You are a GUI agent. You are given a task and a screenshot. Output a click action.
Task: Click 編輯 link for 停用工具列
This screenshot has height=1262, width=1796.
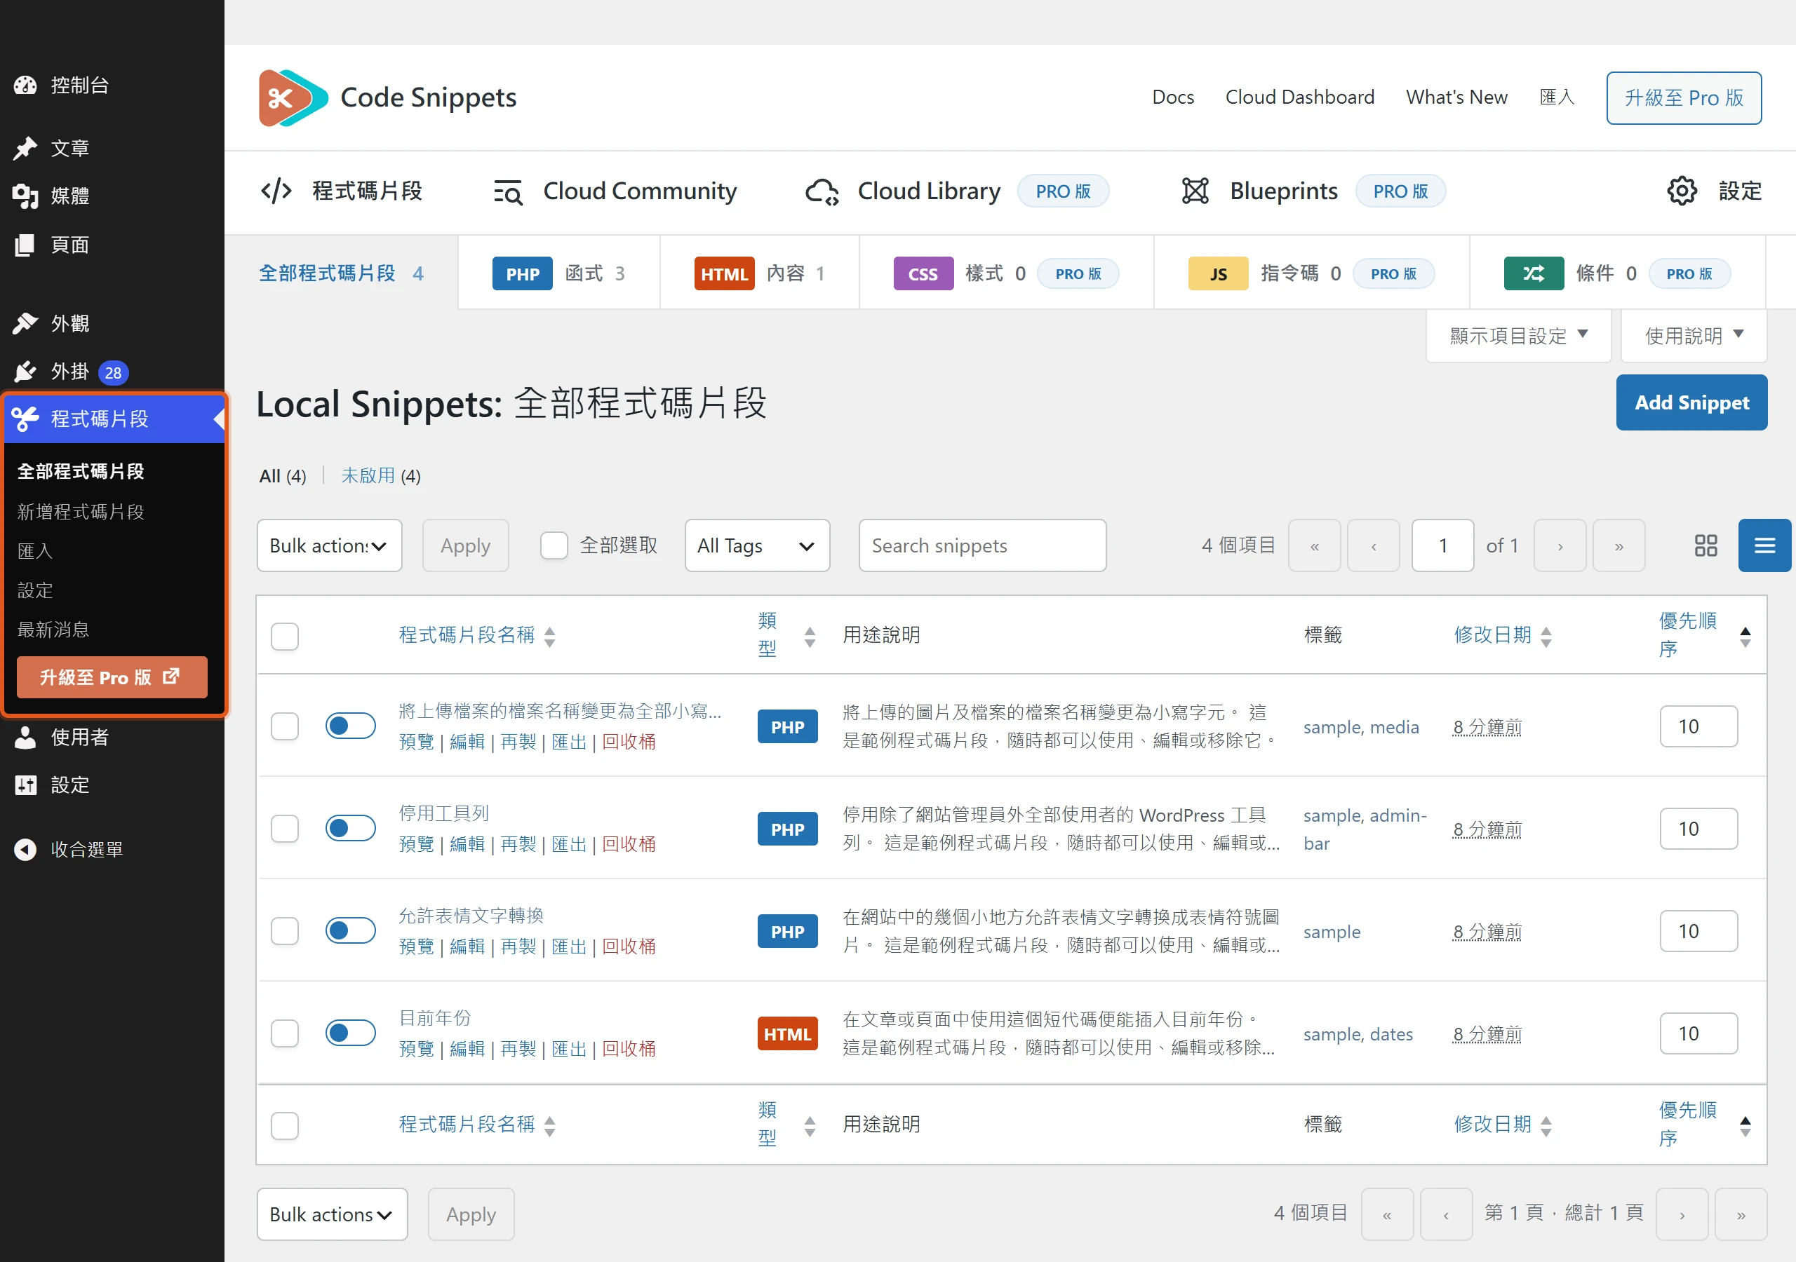click(x=467, y=844)
